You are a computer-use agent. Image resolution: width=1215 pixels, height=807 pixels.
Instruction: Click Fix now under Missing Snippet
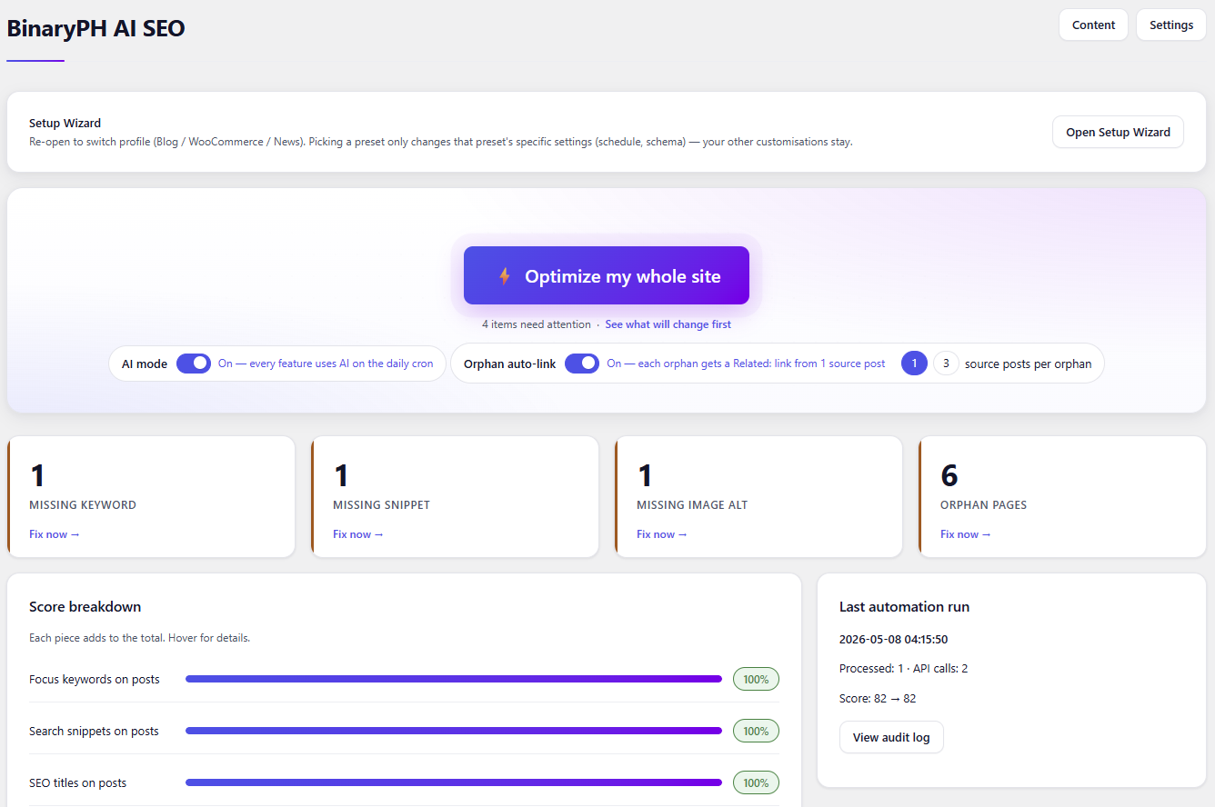pyautogui.click(x=358, y=534)
